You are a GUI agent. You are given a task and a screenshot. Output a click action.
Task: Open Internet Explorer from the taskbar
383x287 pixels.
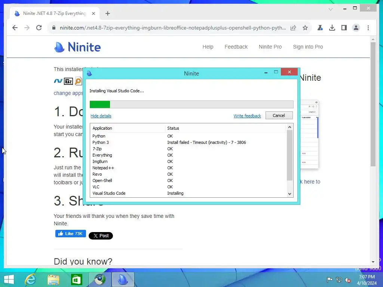click(31, 280)
